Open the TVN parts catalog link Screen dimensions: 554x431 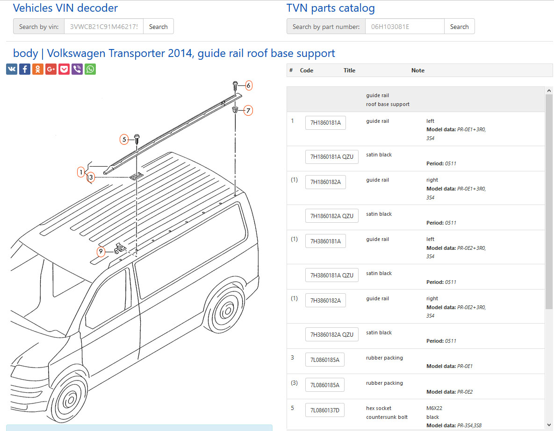(x=331, y=8)
